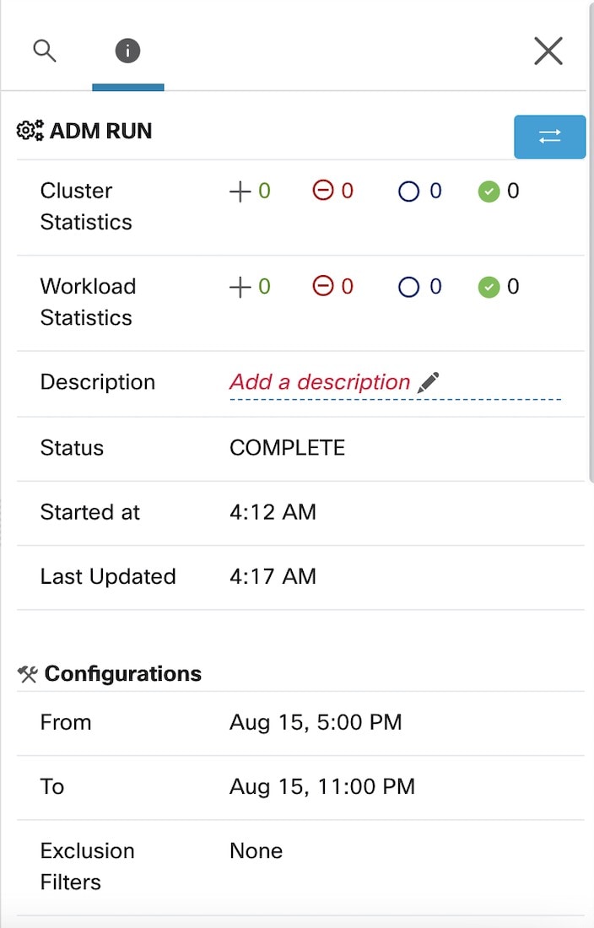The image size is (594, 928).
Task: Click Cluster Statistics removed minus icon
Action: point(323,191)
